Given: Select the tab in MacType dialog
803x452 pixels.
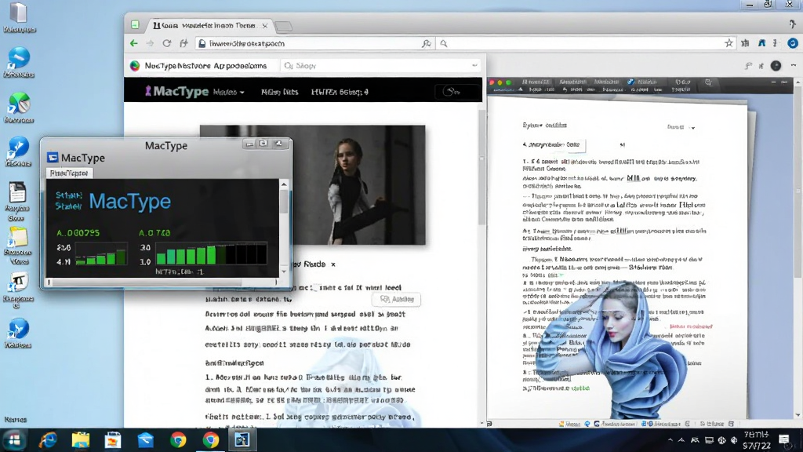Looking at the screenshot, I should point(69,173).
